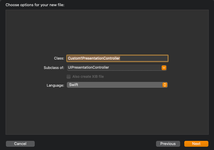Click empty space in Subclass of field
Viewport: 214px width, 150px height.
[x=135, y=68]
